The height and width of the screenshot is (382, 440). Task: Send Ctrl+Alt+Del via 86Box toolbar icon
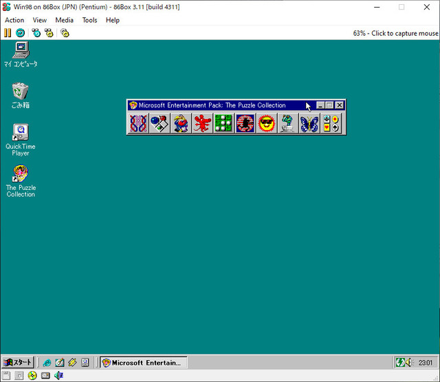click(x=36, y=33)
